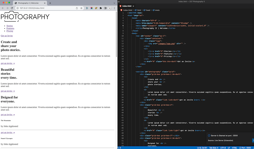The height and width of the screenshot is (149, 254).
Task: Change the UTF-8 file encoding
Action: (223, 148)
